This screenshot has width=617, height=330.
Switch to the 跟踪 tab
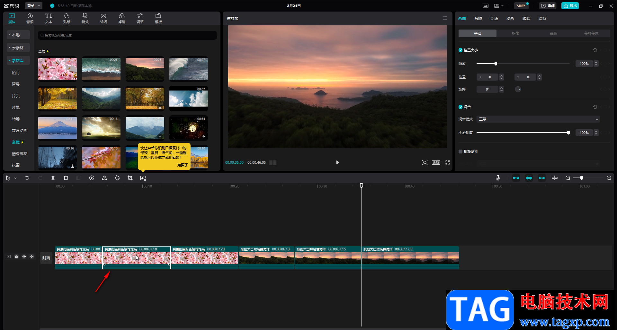tap(526, 19)
